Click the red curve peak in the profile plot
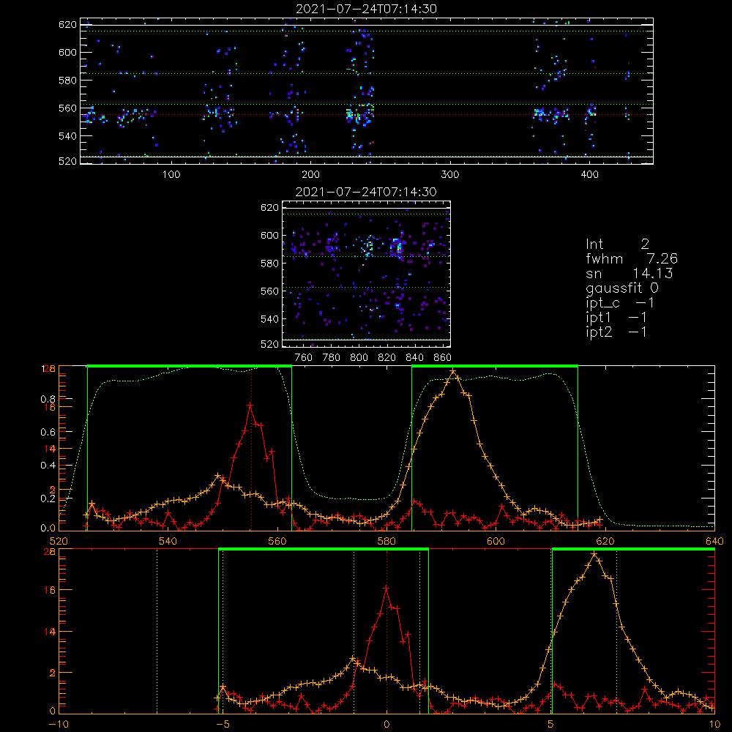Viewport: 732px width, 732px height. point(250,406)
